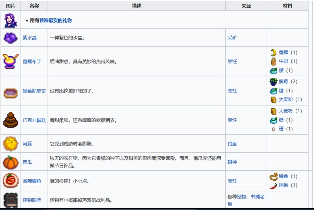Follow 烹饪 link in 黑莓脆皮饼 row
This screenshot has height=210, width=314.
[232, 91]
